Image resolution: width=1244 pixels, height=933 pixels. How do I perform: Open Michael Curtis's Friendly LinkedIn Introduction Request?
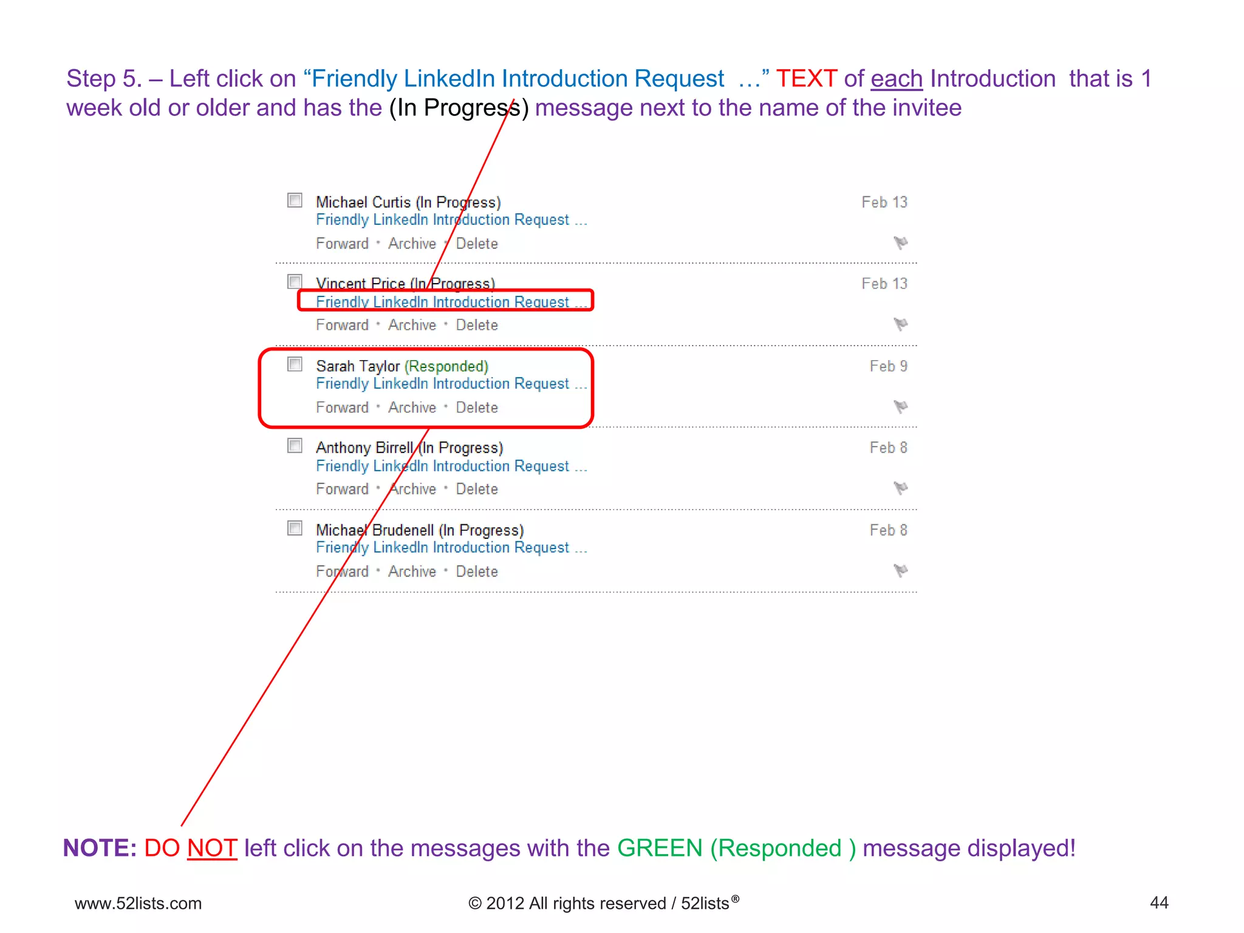[451, 220]
